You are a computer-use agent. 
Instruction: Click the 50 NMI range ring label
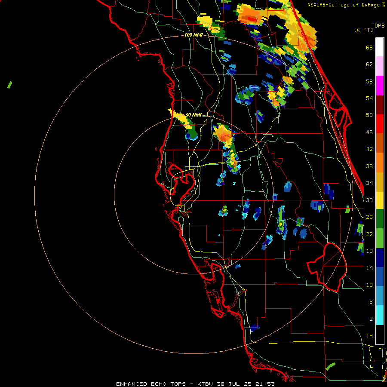click(x=193, y=115)
